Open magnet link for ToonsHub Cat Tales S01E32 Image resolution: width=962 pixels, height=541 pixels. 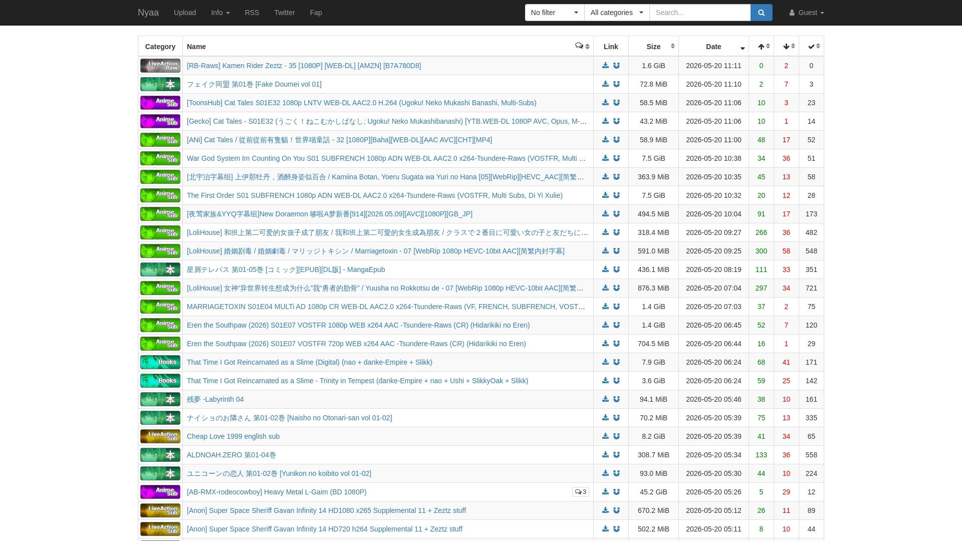click(616, 103)
